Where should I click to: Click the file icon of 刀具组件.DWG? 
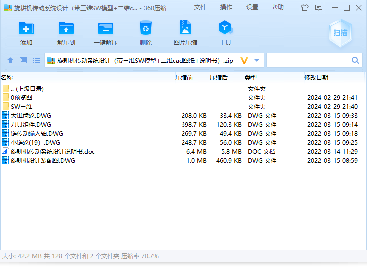point(5,124)
